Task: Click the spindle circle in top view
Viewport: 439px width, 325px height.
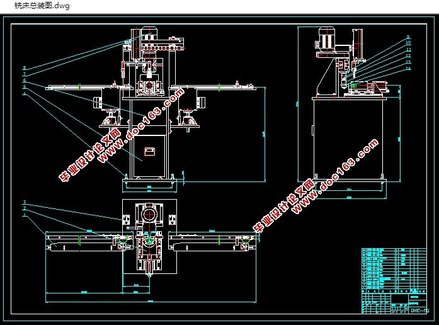Action: (x=149, y=215)
